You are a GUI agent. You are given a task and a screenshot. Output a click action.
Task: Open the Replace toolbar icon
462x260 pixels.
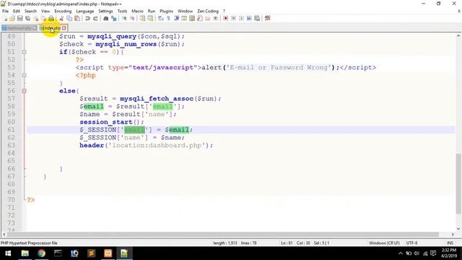pos(114,18)
